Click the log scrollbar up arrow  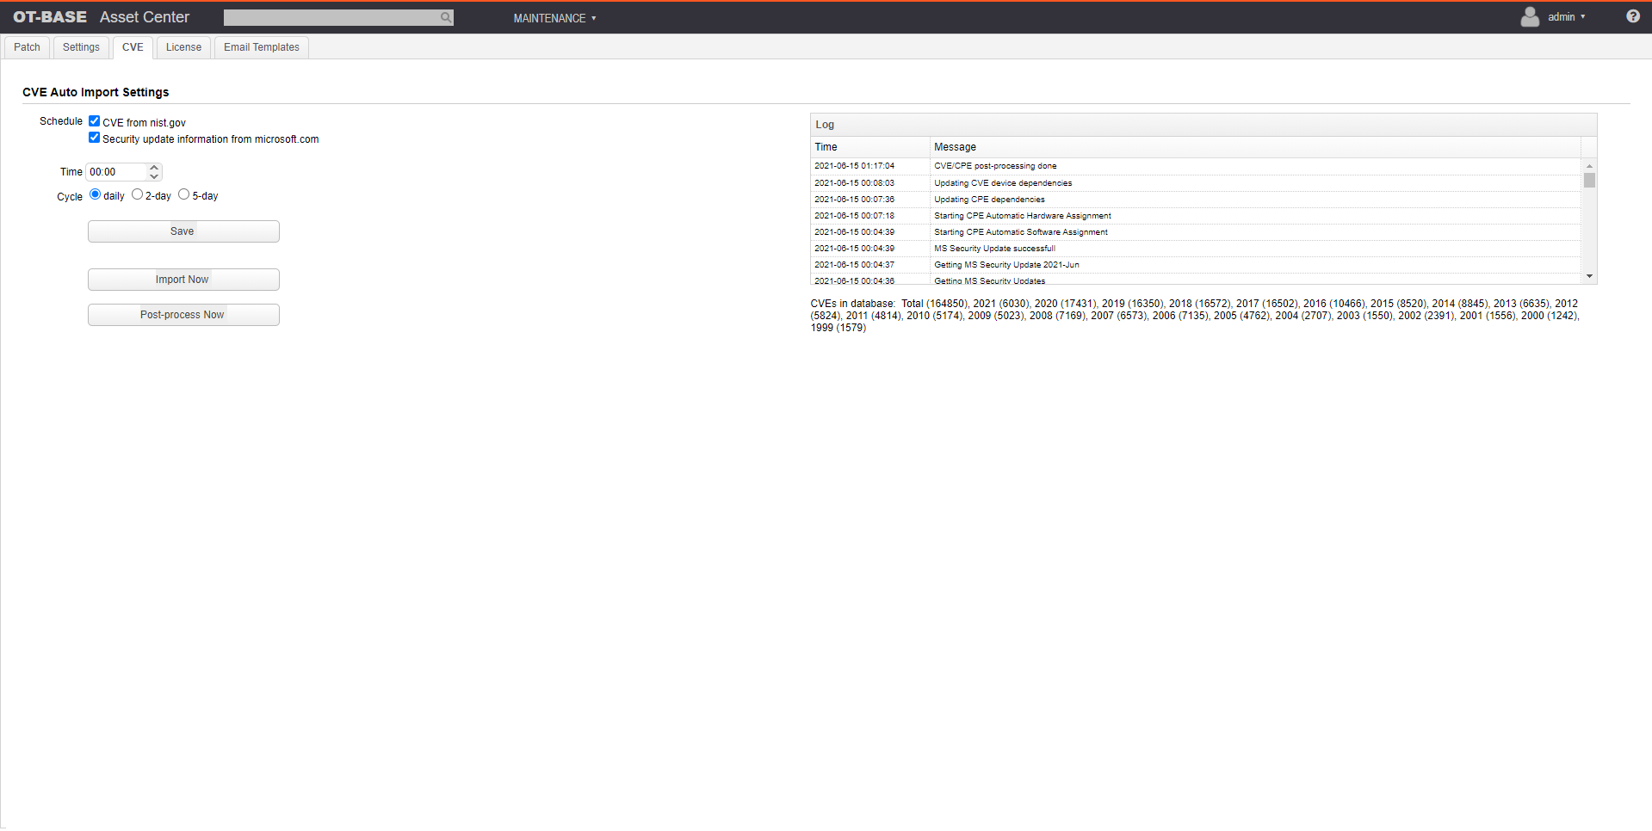click(1589, 165)
